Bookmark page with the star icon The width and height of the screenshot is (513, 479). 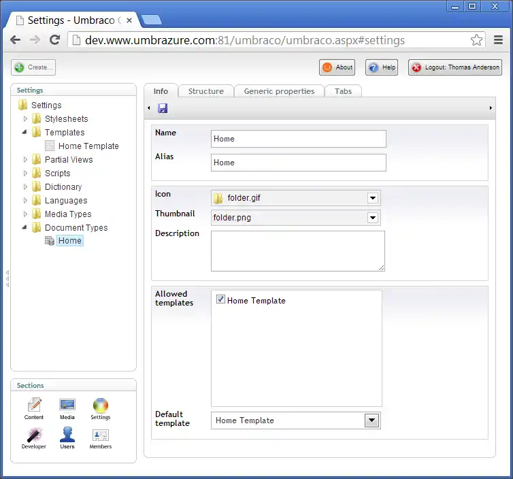(476, 40)
